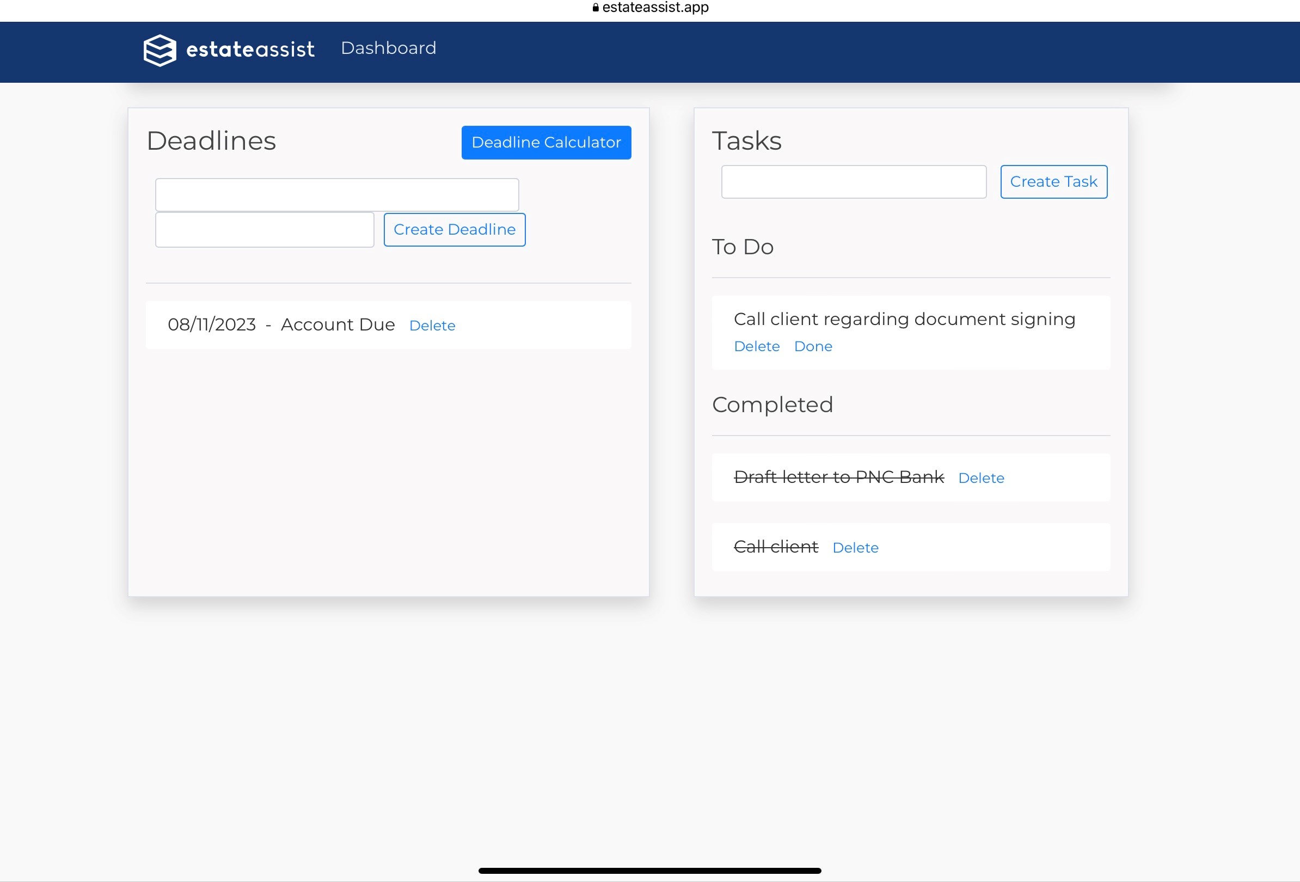The image size is (1300, 882).
Task: Delete the Draft letter to PNC Bank task
Action: coord(980,478)
